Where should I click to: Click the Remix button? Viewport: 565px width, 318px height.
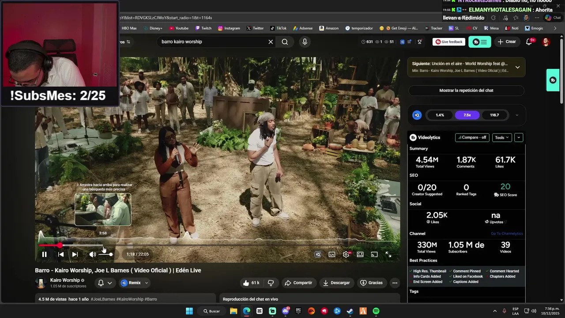point(131,283)
